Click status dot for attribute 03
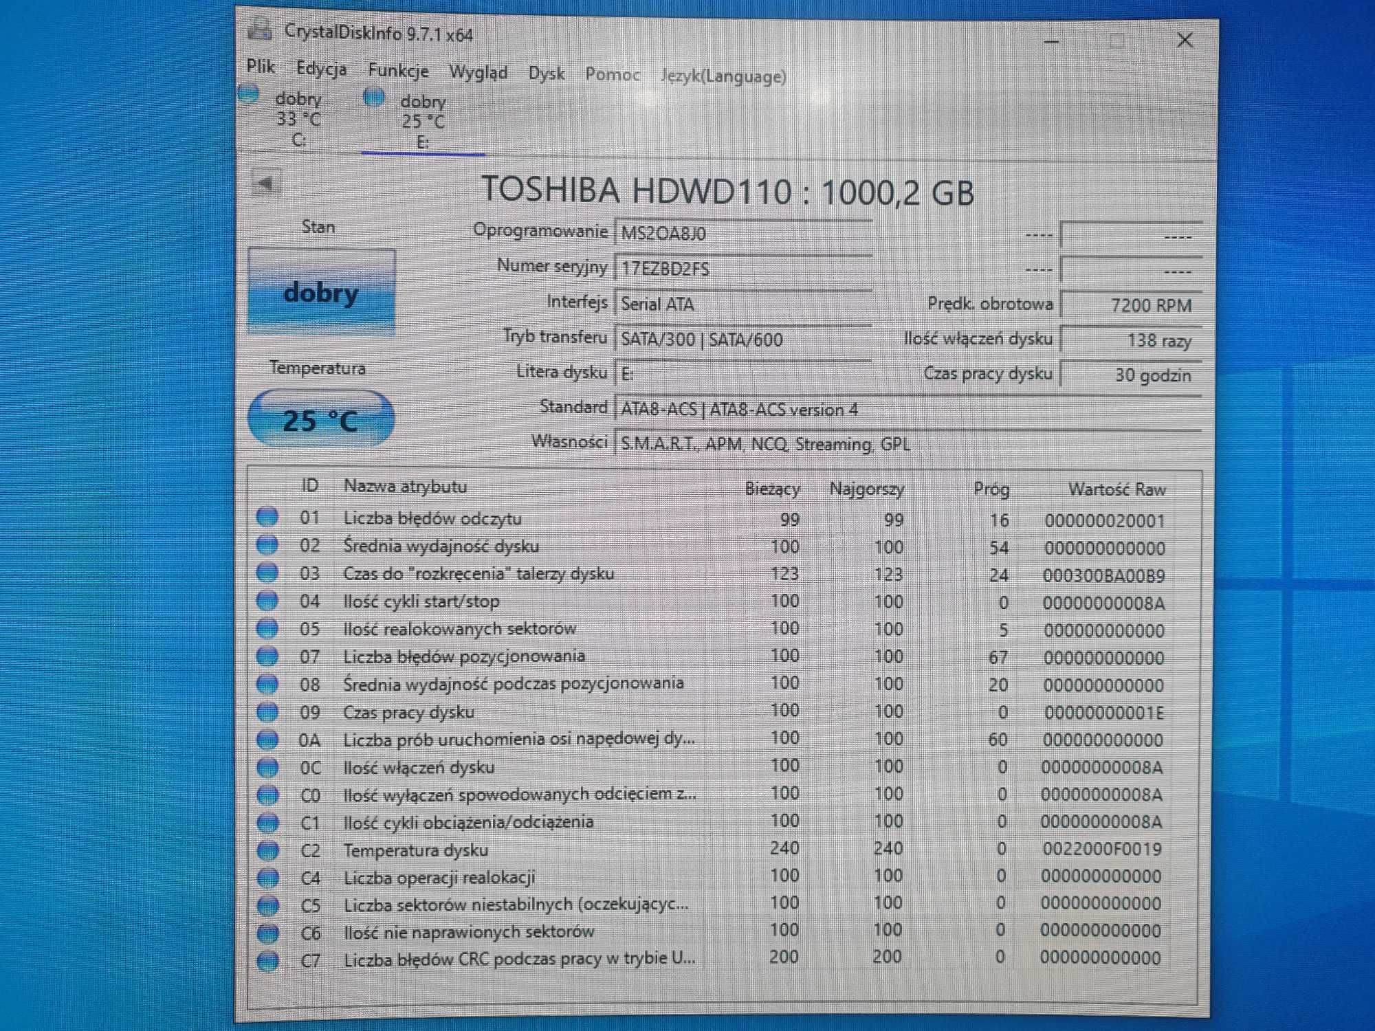Screen dimensions: 1375x1031 click(267, 573)
